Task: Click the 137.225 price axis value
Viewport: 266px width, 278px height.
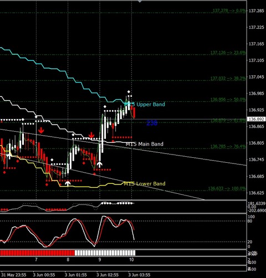Action: 257,27
